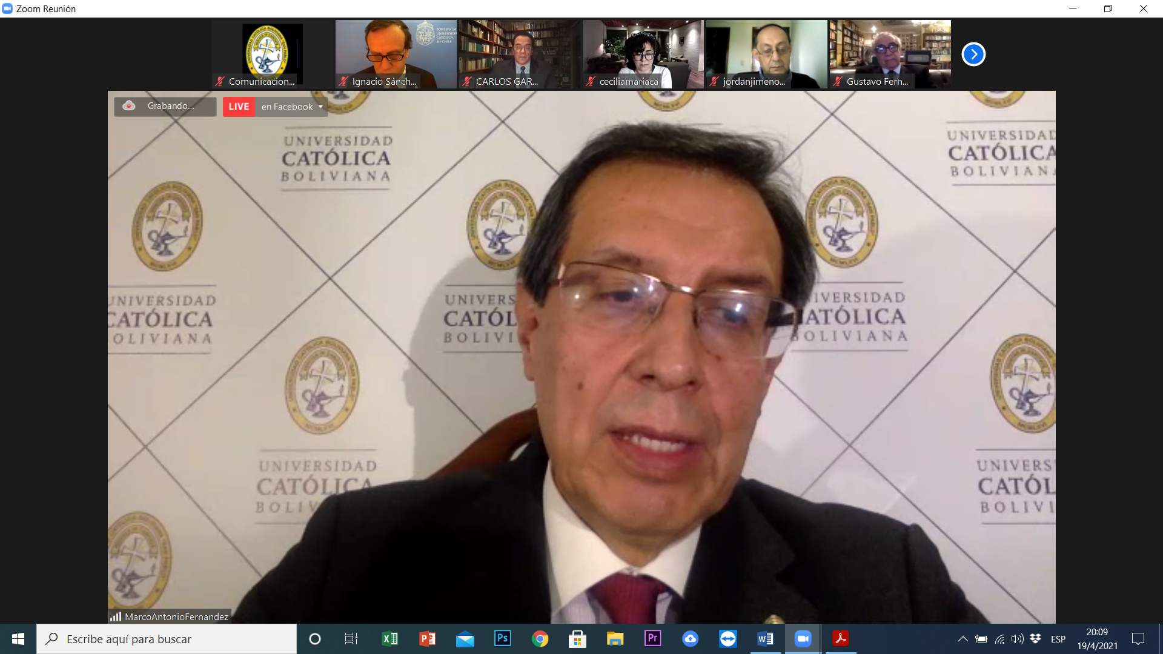Click muted microphone icon on ceciliamariaca
Screen dimensions: 1163x654
click(x=591, y=82)
